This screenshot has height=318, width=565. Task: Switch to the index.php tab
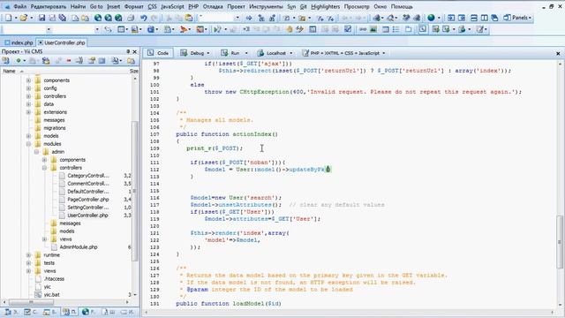pos(19,42)
